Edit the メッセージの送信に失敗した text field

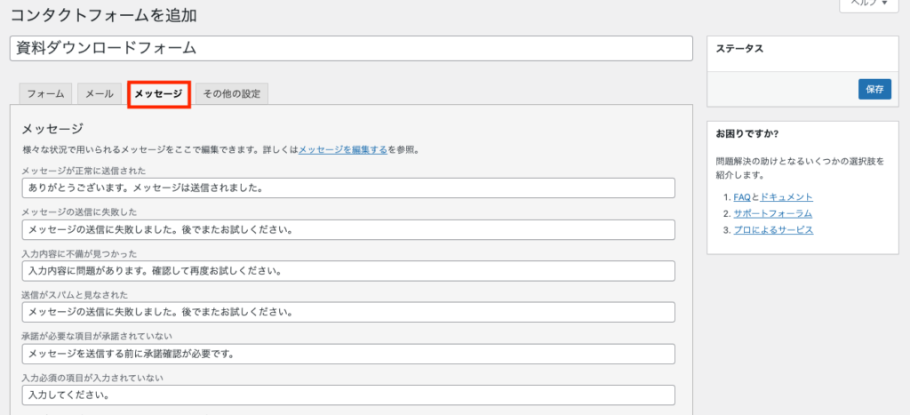(347, 229)
